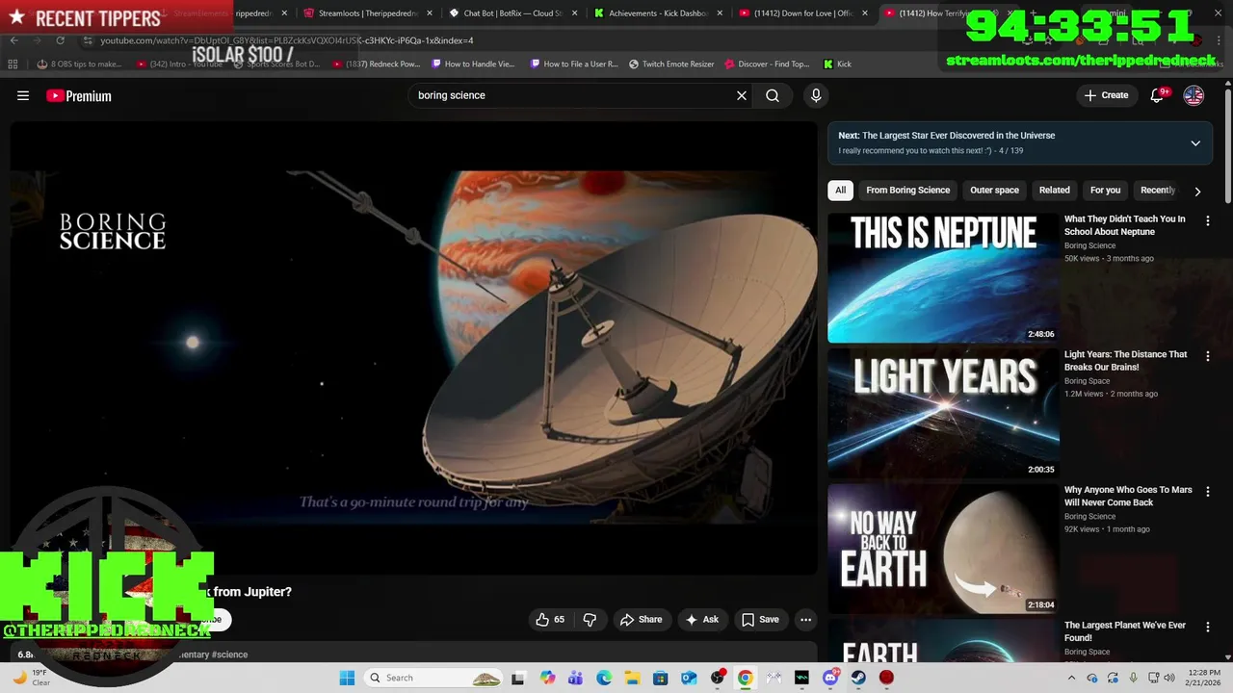1233x693 pixels.
Task: Open Microsoft Teams from the taskbar
Action: pyautogui.click(x=575, y=678)
